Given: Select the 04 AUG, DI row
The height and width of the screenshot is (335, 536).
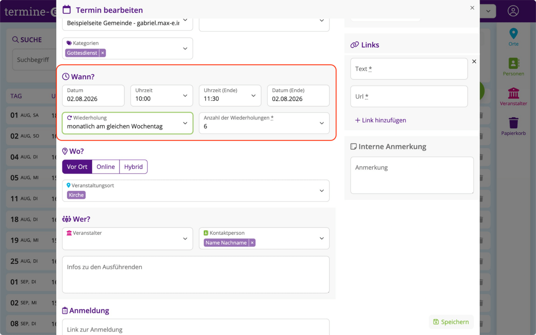Looking at the screenshot, I should coord(31,157).
